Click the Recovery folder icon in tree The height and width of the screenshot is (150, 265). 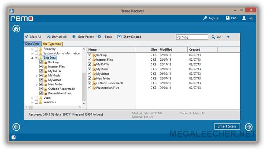[x=40, y=49]
